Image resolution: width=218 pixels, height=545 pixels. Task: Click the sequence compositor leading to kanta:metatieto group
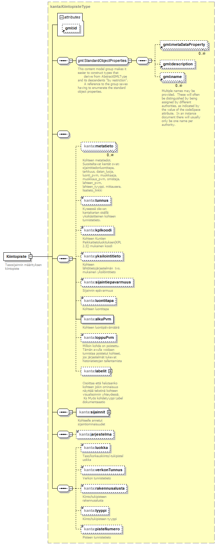pos(63,258)
